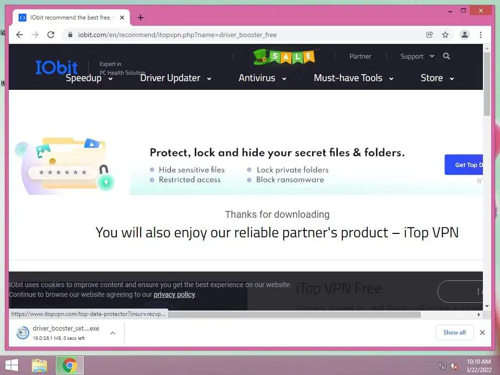Open the Windows Start menu
The image size is (500, 375).
click(x=12, y=365)
